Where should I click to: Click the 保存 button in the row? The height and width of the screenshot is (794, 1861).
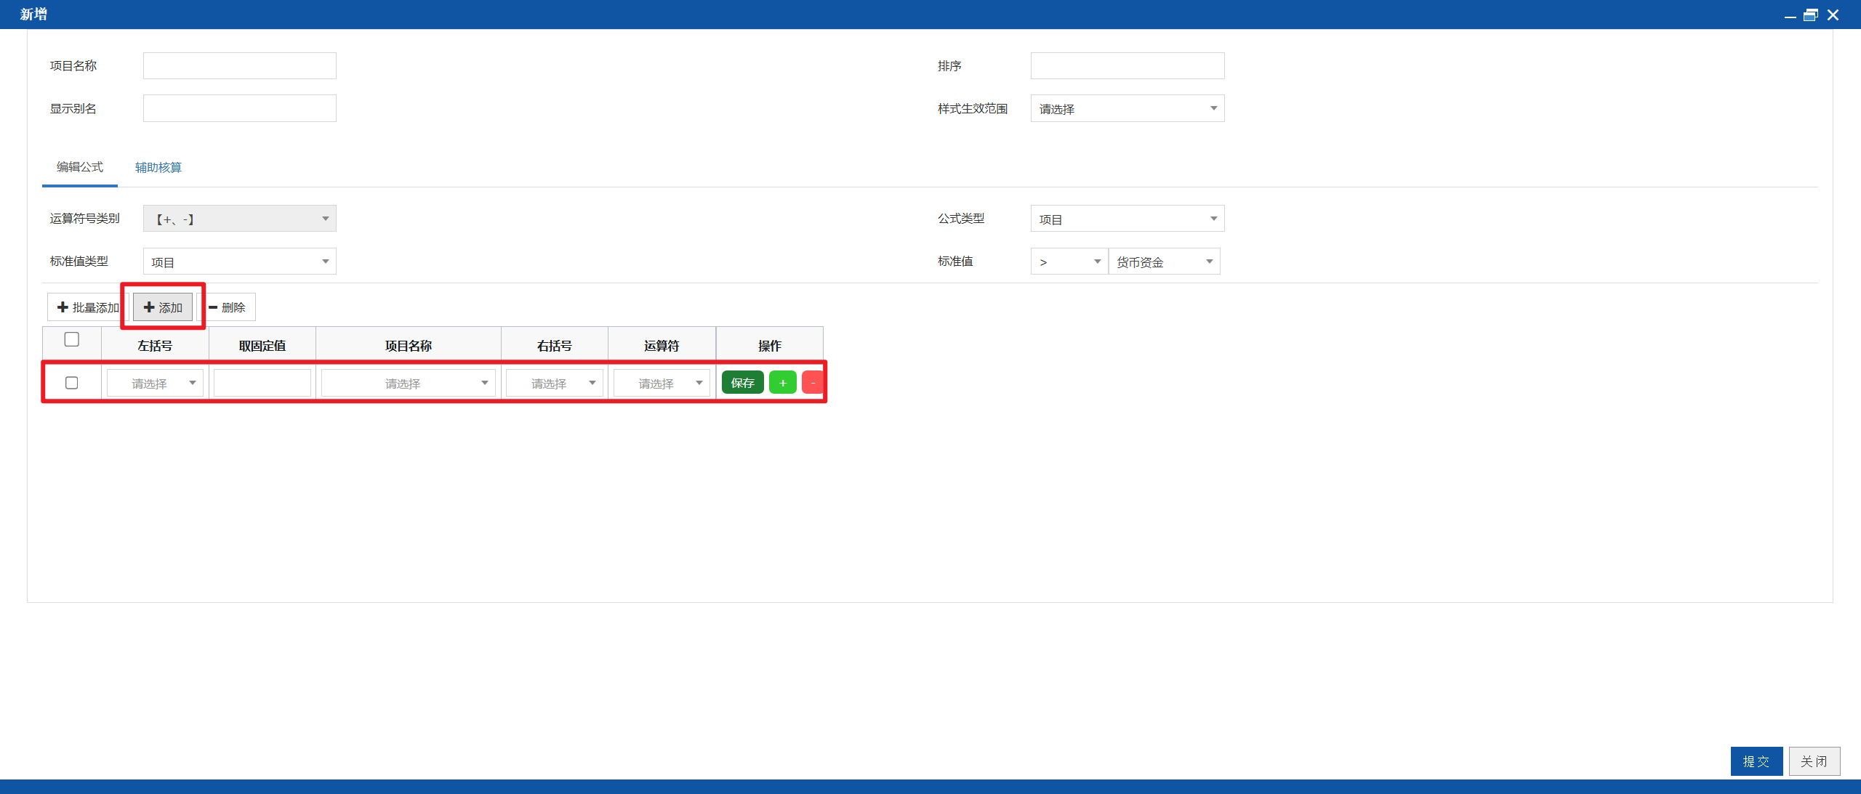coord(742,383)
